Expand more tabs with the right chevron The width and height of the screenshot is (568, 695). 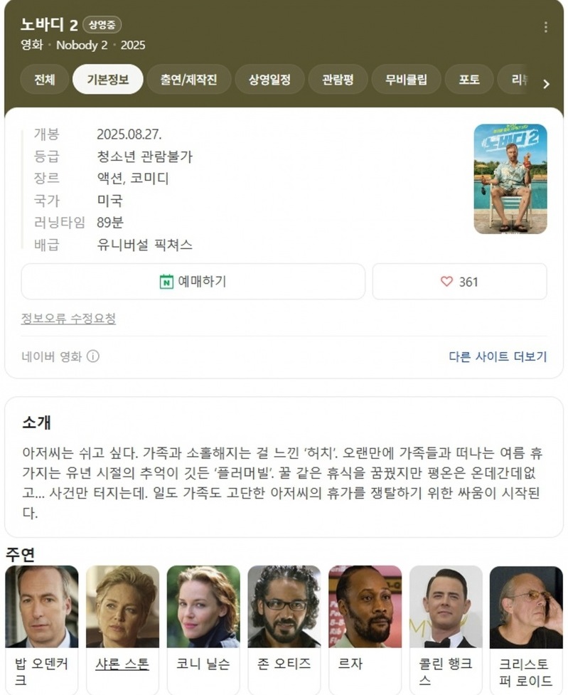(x=546, y=84)
